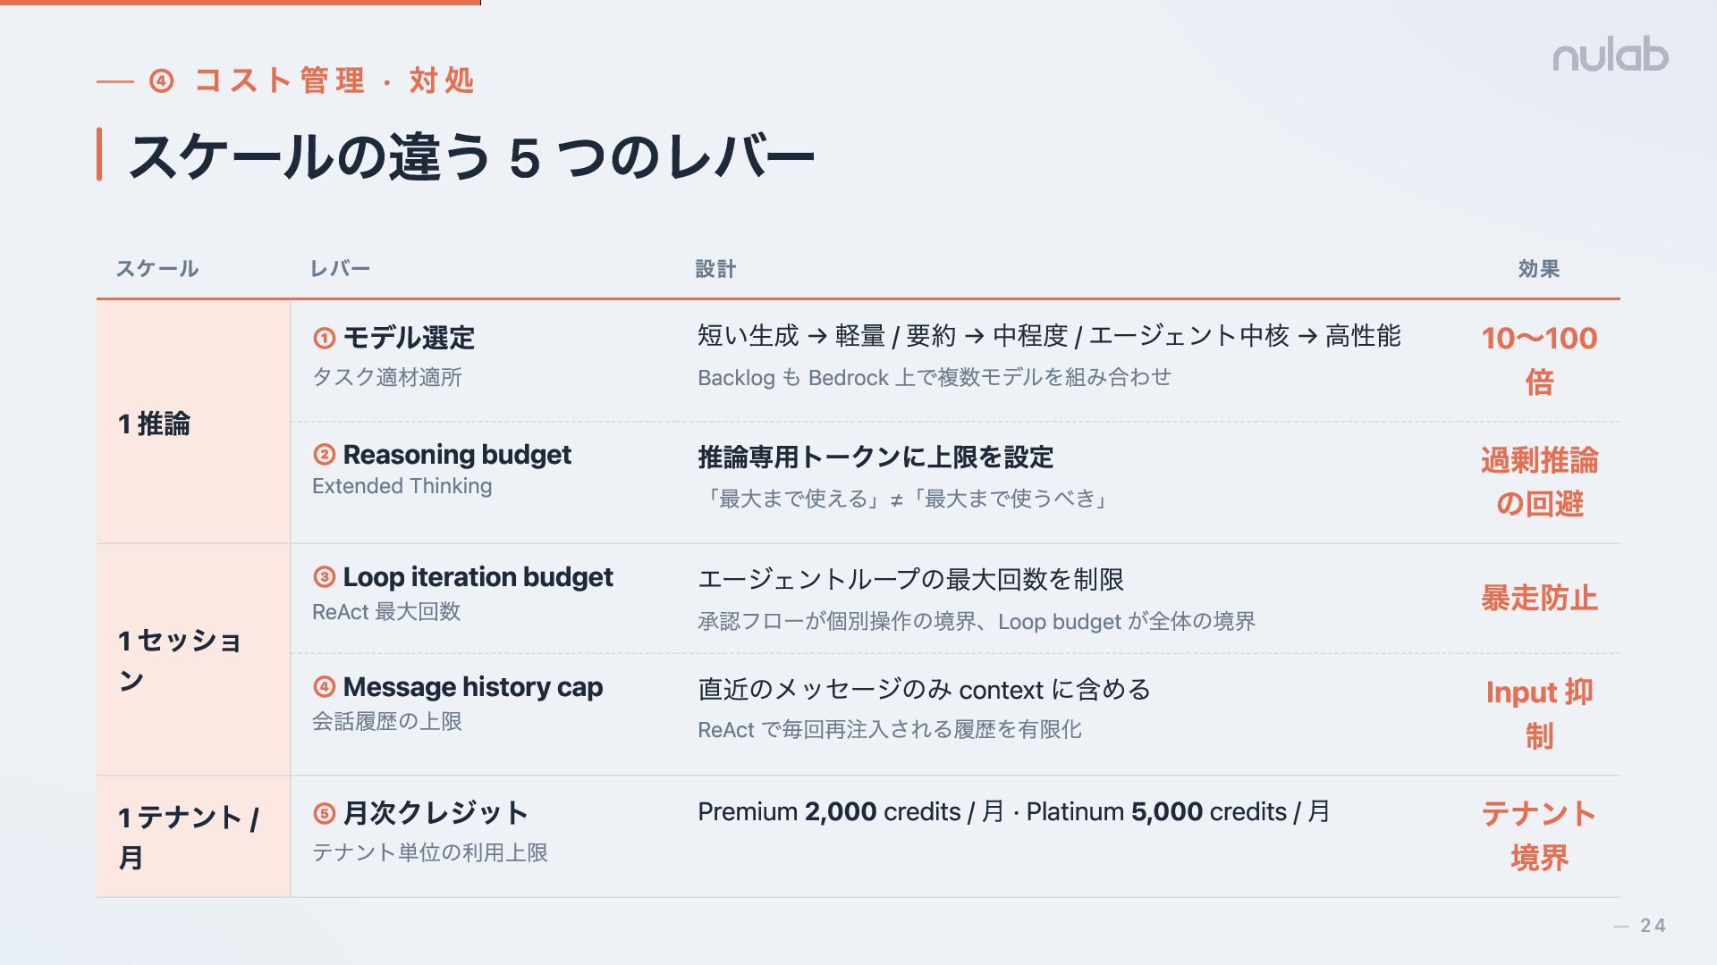Click the 暴走防止 effect label

pos(1539,598)
